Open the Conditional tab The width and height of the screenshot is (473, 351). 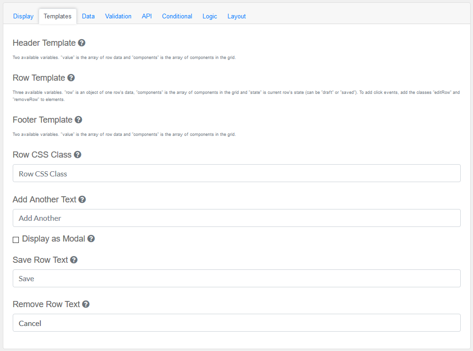pos(177,16)
